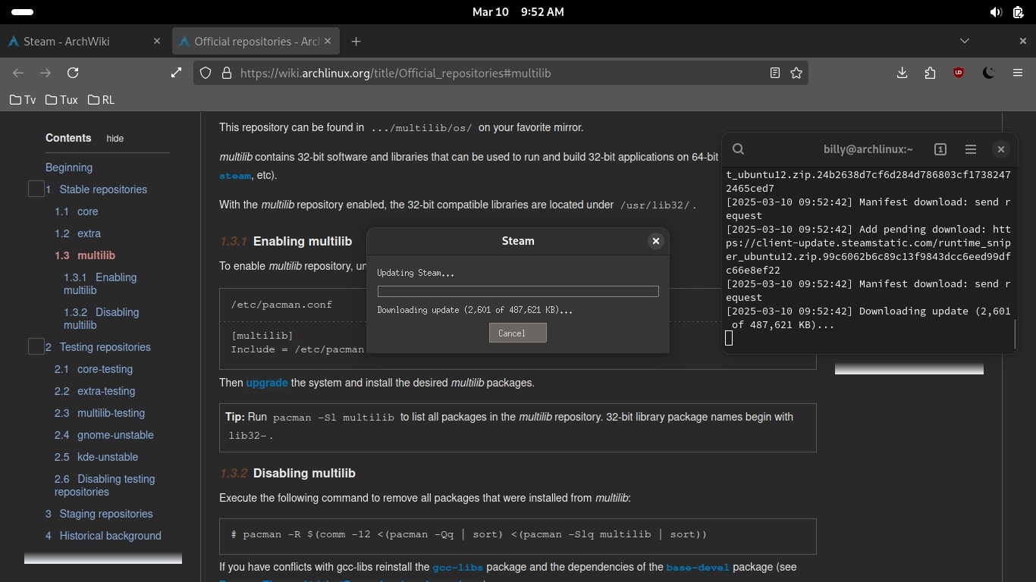Open the Firefox application hamburger menu

tap(1018, 73)
